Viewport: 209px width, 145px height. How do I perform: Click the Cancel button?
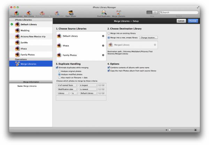pyautogui.click(x=181, y=21)
